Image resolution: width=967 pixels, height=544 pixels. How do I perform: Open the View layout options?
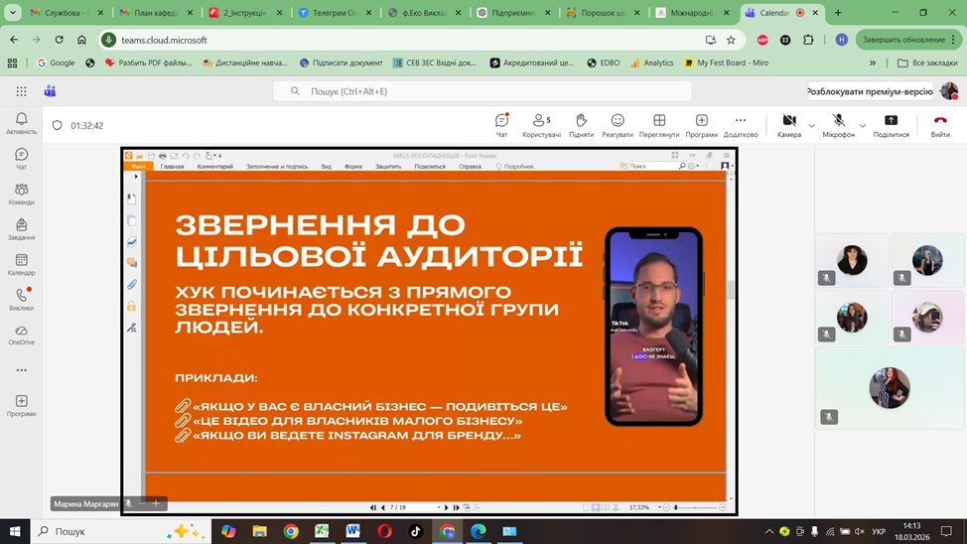pos(658,124)
